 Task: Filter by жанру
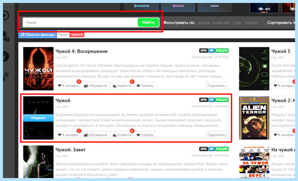click(x=204, y=23)
